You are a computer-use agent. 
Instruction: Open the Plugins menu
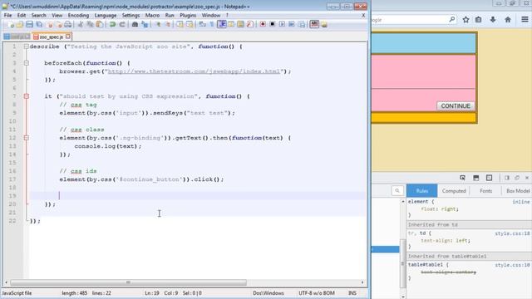coord(188,16)
